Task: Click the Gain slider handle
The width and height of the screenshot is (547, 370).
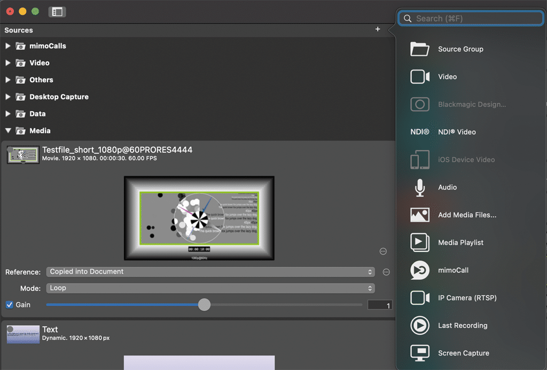Action: 204,305
